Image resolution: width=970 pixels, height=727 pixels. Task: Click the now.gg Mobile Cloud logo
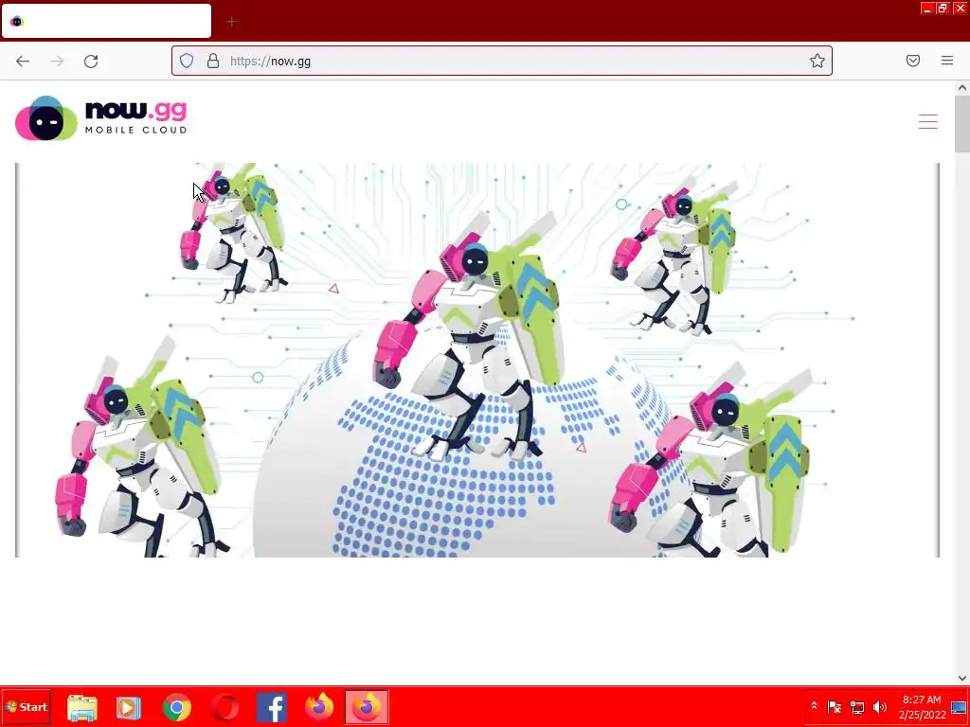point(101,118)
